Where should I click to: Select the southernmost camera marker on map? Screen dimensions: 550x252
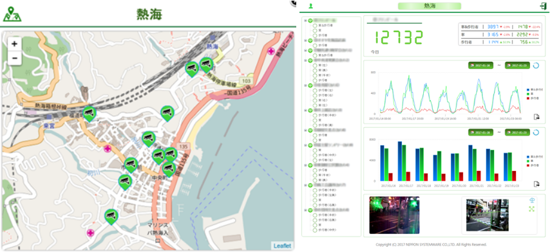[x=111, y=217]
